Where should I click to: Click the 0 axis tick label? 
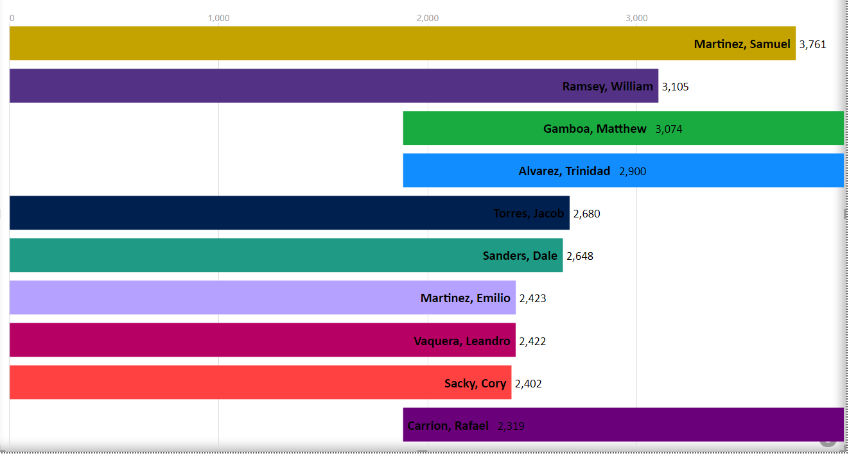pyautogui.click(x=12, y=18)
